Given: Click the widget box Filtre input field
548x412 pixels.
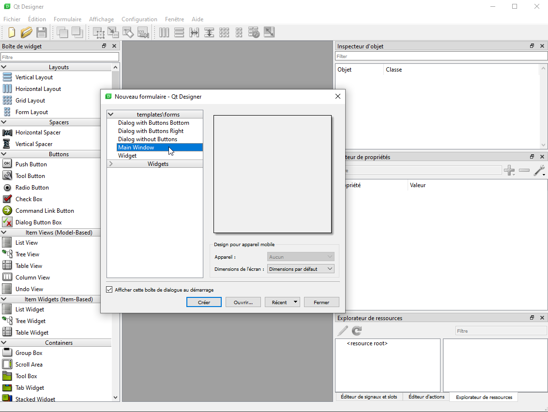Looking at the screenshot, I should click(60, 57).
